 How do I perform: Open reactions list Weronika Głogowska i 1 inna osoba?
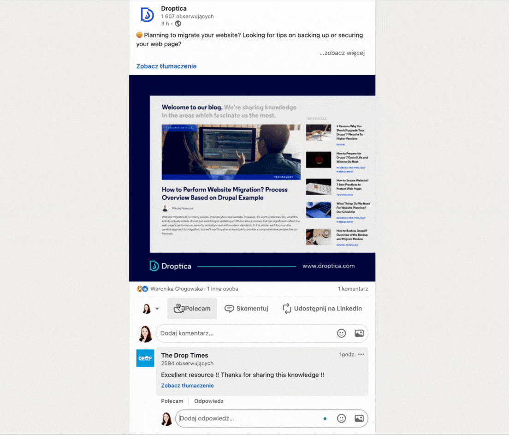tap(194, 289)
